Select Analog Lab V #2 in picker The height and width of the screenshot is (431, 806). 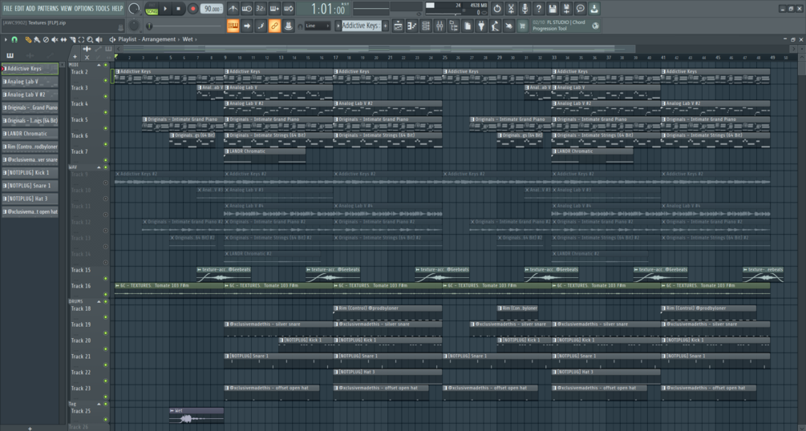click(x=30, y=95)
